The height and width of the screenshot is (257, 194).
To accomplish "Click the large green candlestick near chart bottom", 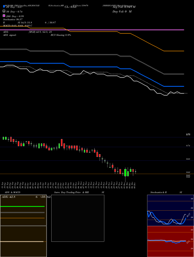I will 125,173.
